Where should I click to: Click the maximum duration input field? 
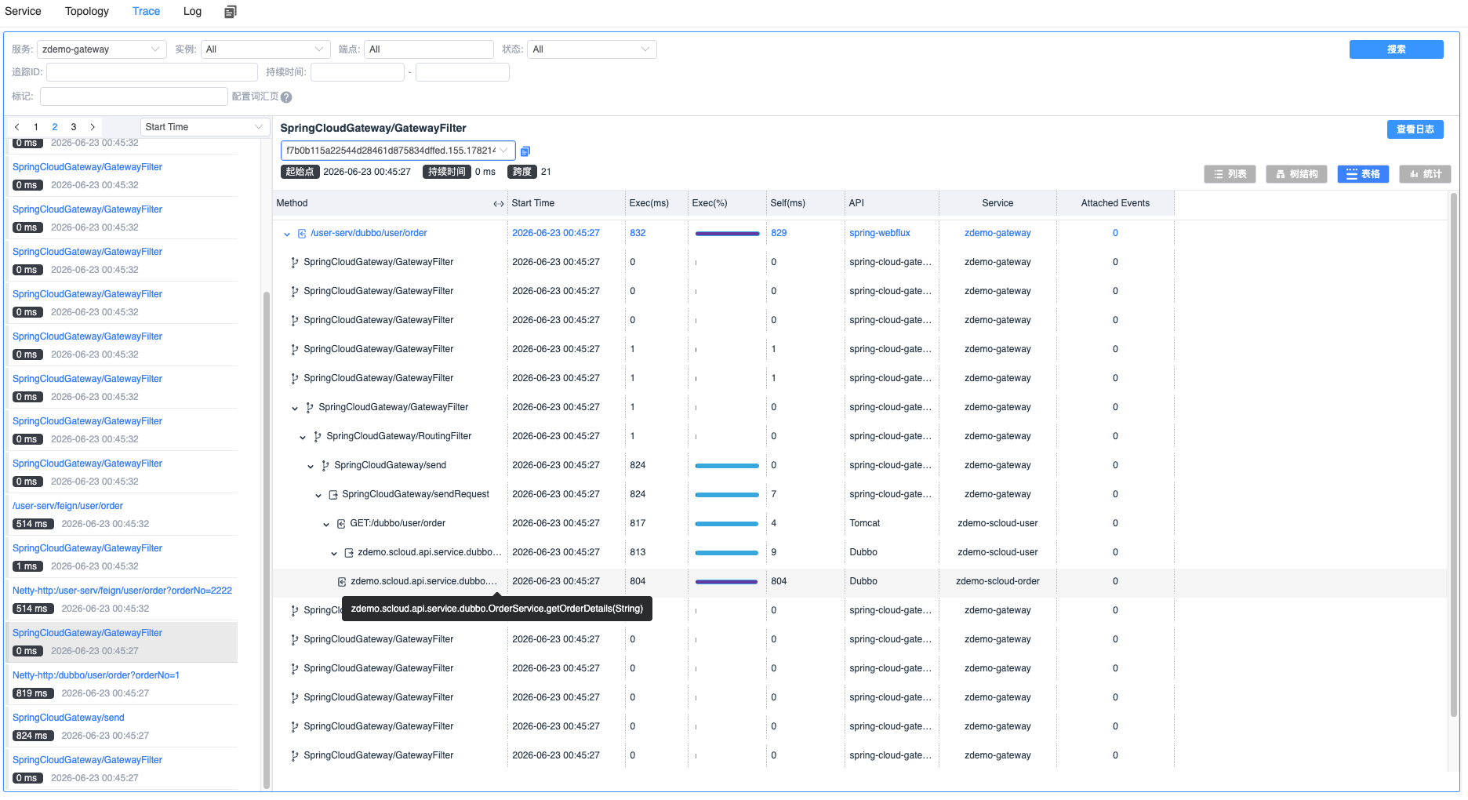click(x=463, y=72)
